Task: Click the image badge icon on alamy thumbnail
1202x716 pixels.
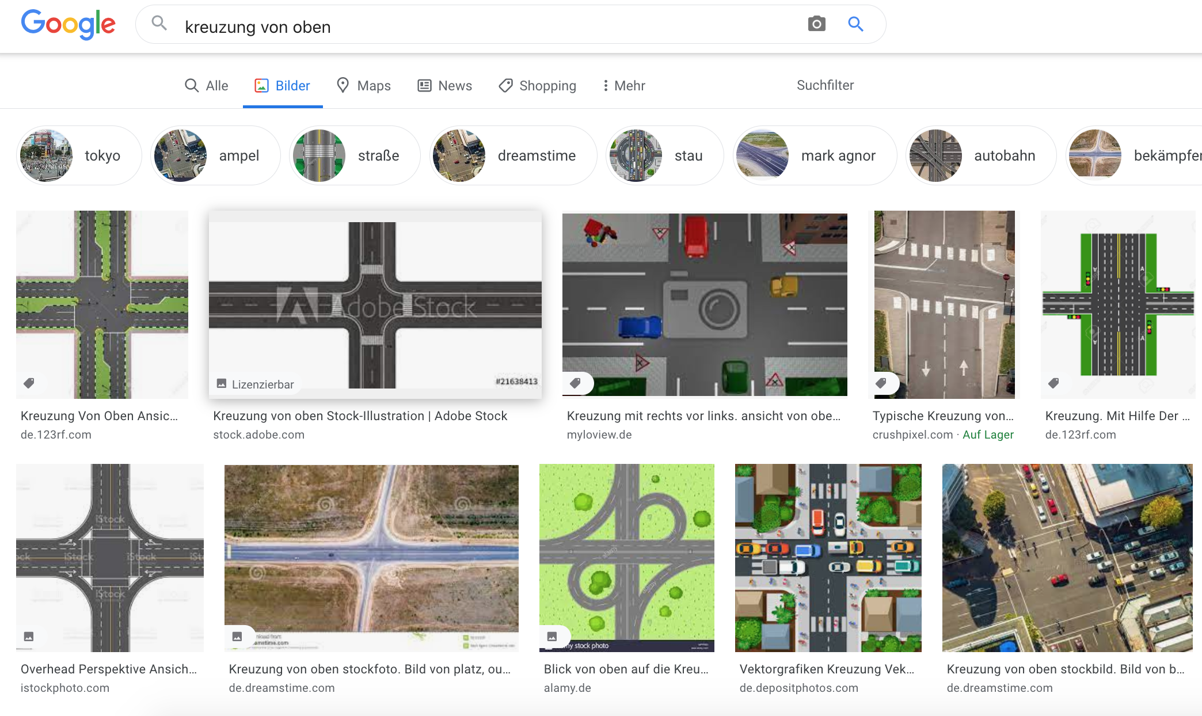Action: click(x=552, y=636)
